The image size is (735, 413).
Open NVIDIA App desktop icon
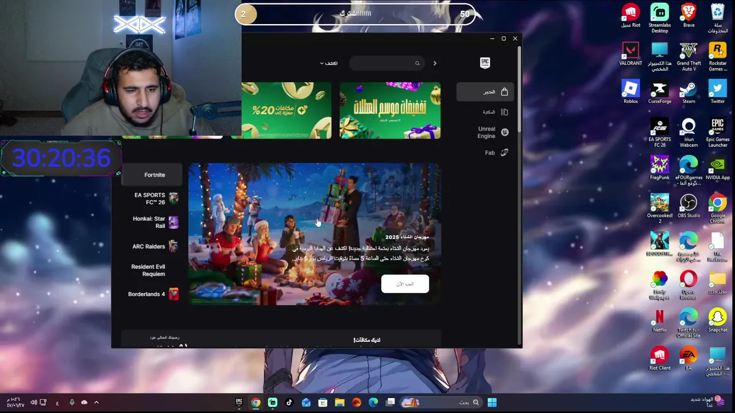[x=718, y=169]
